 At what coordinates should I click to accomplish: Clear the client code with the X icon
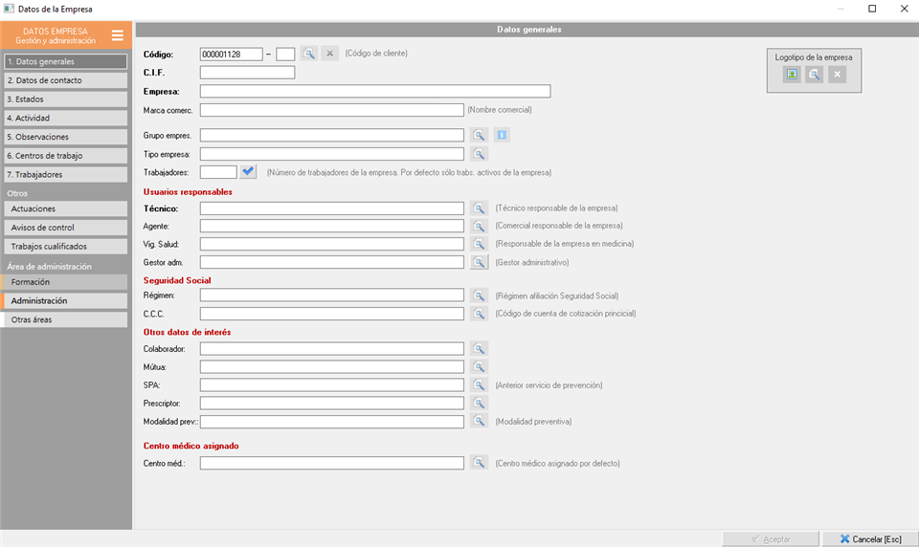330,54
